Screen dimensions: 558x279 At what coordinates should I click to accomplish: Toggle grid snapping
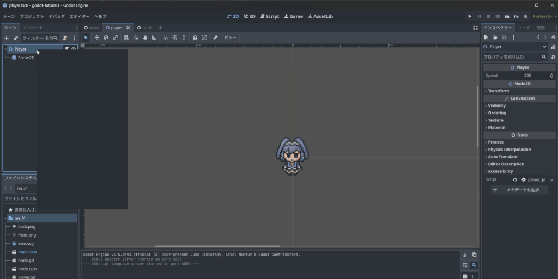[x=175, y=38]
